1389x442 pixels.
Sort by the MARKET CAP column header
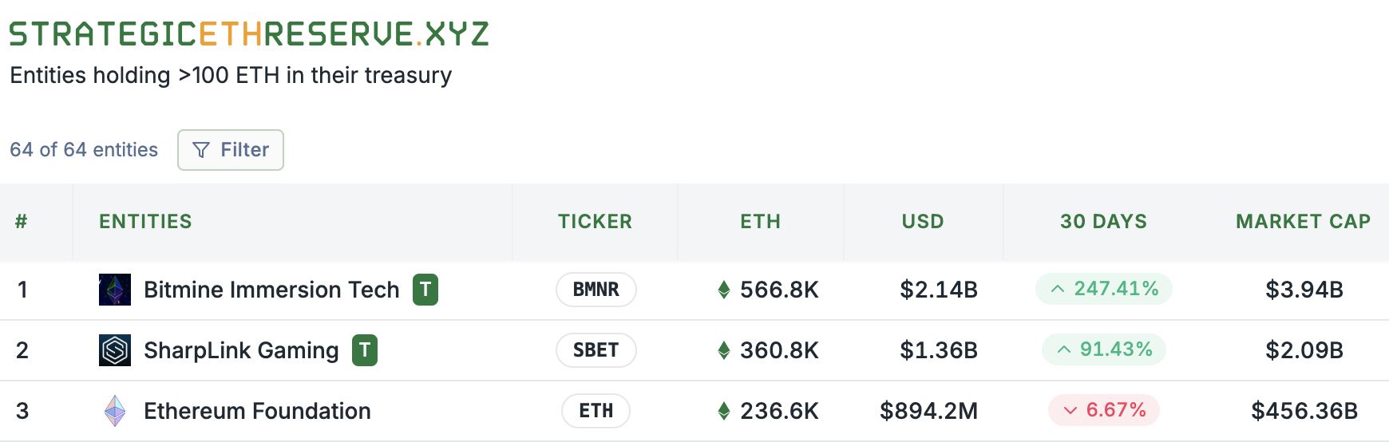1303,222
